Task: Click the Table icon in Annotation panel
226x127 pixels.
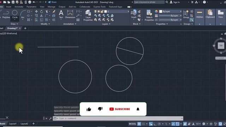Action: pos(78,20)
